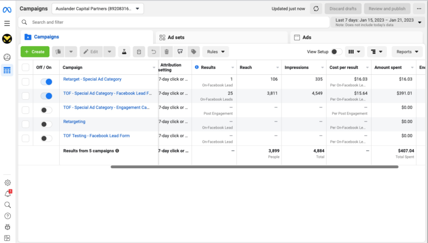Click the magnifier icon in Search and filter bar
The image size is (428, 243).
point(24,22)
